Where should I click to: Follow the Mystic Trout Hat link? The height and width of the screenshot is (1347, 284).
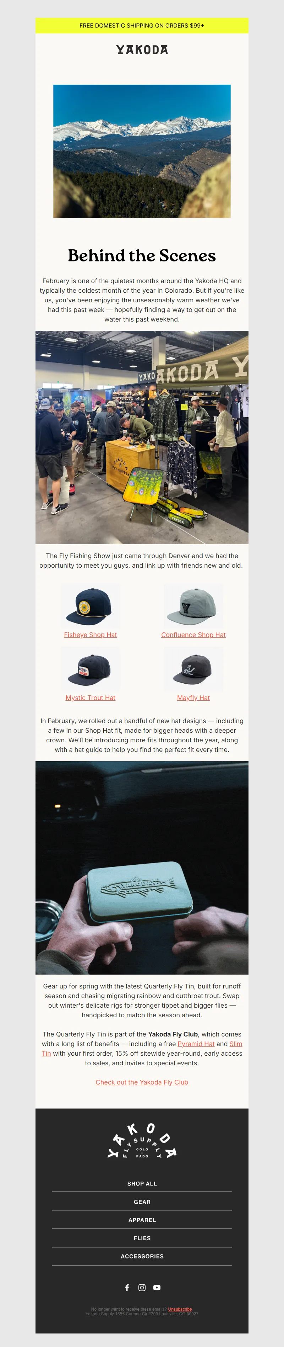pyautogui.click(x=90, y=698)
